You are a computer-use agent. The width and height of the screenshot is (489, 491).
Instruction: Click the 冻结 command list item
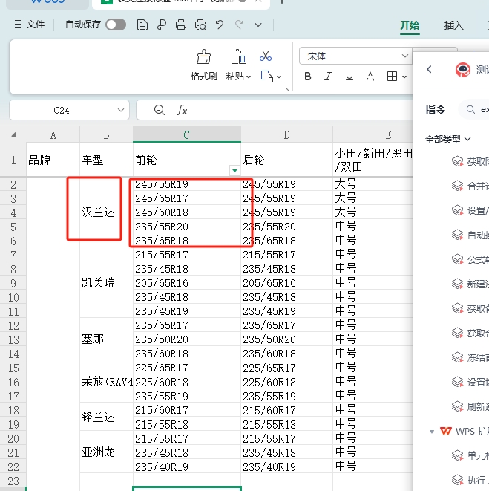[470, 357]
